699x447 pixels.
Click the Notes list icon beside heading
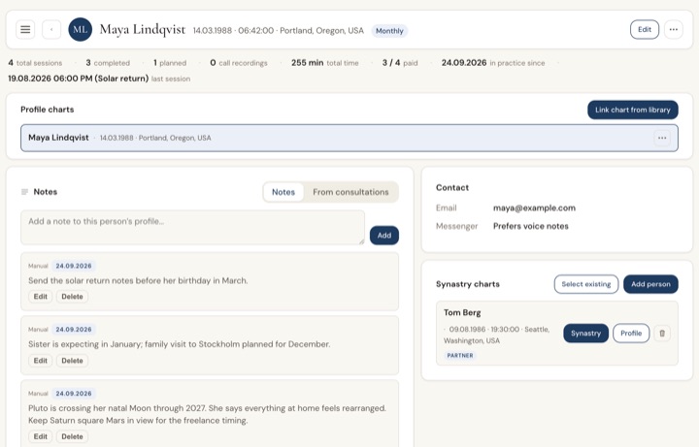click(x=24, y=192)
